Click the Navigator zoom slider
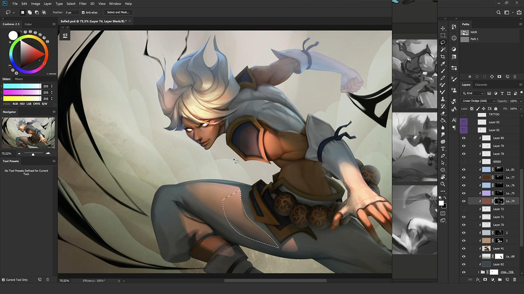The image size is (524, 294). pyautogui.click(x=33, y=154)
